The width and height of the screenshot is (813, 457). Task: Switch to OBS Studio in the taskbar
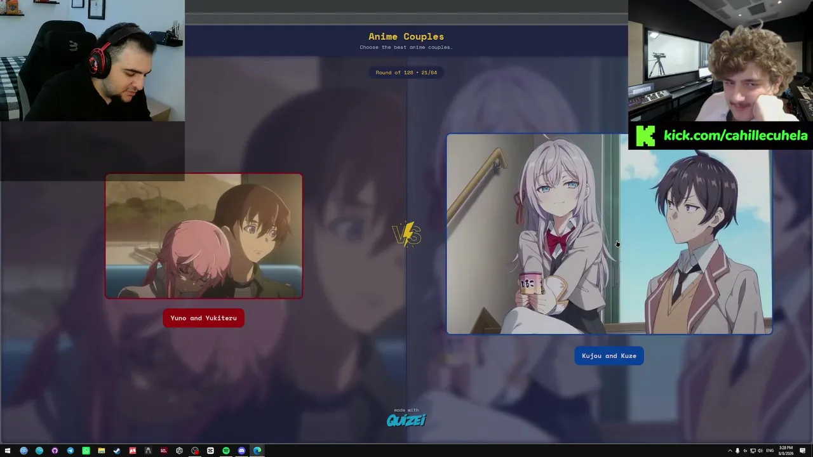(x=195, y=451)
